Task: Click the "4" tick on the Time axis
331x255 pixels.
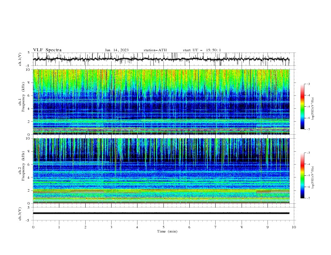Action: pyautogui.click(x=137, y=227)
